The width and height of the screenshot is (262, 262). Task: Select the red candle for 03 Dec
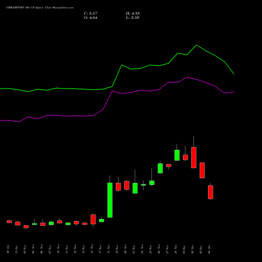pos(202,170)
